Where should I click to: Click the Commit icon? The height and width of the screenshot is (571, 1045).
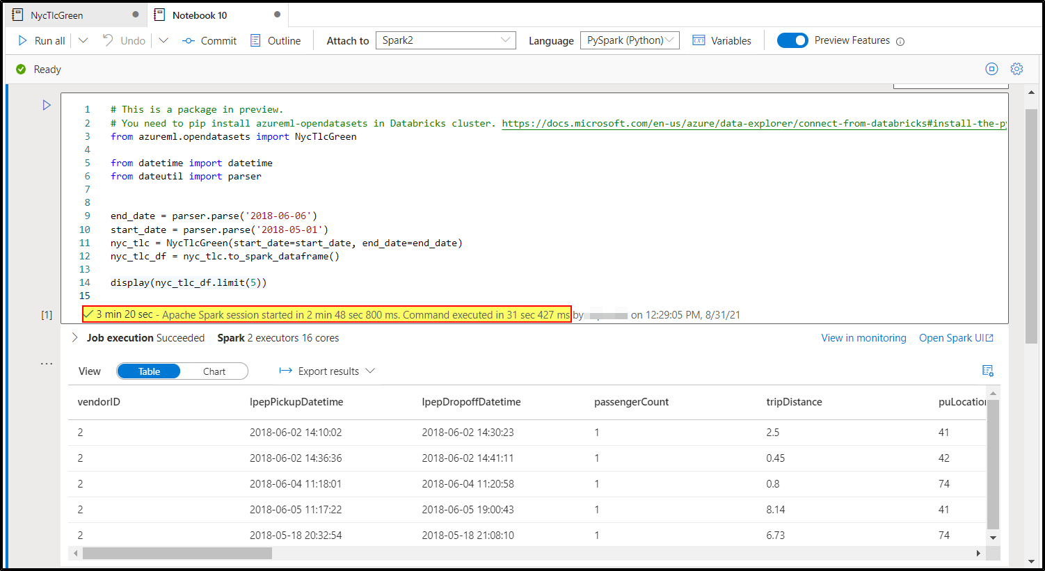pos(188,41)
